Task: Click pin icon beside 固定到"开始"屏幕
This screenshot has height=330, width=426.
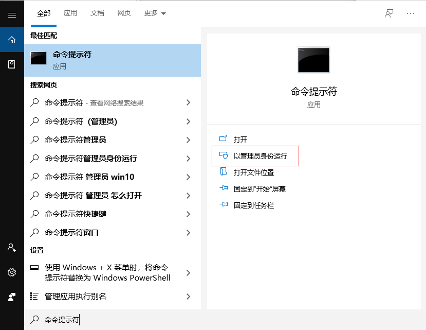Action: 224,188
